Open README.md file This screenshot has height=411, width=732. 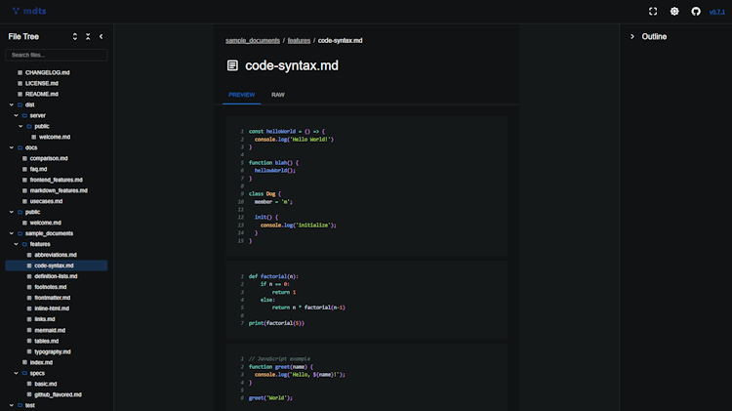coord(42,94)
